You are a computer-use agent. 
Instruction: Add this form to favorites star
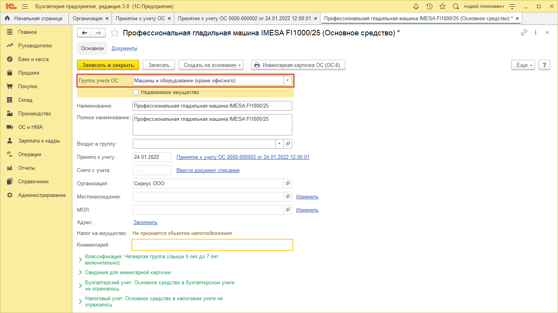pyautogui.click(x=114, y=33)
